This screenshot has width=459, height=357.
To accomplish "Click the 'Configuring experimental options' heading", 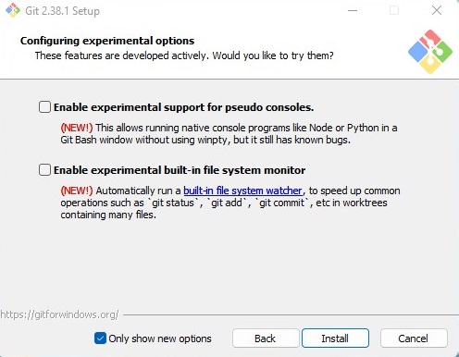I will click(107, 41).
